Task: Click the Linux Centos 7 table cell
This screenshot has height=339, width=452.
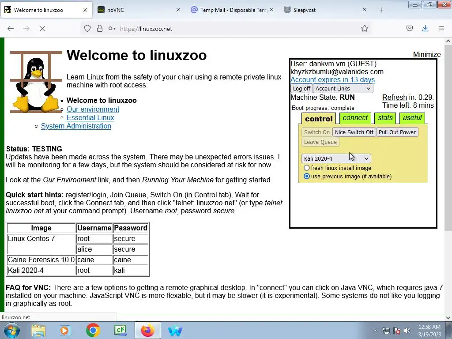Action: pos(41,244)
